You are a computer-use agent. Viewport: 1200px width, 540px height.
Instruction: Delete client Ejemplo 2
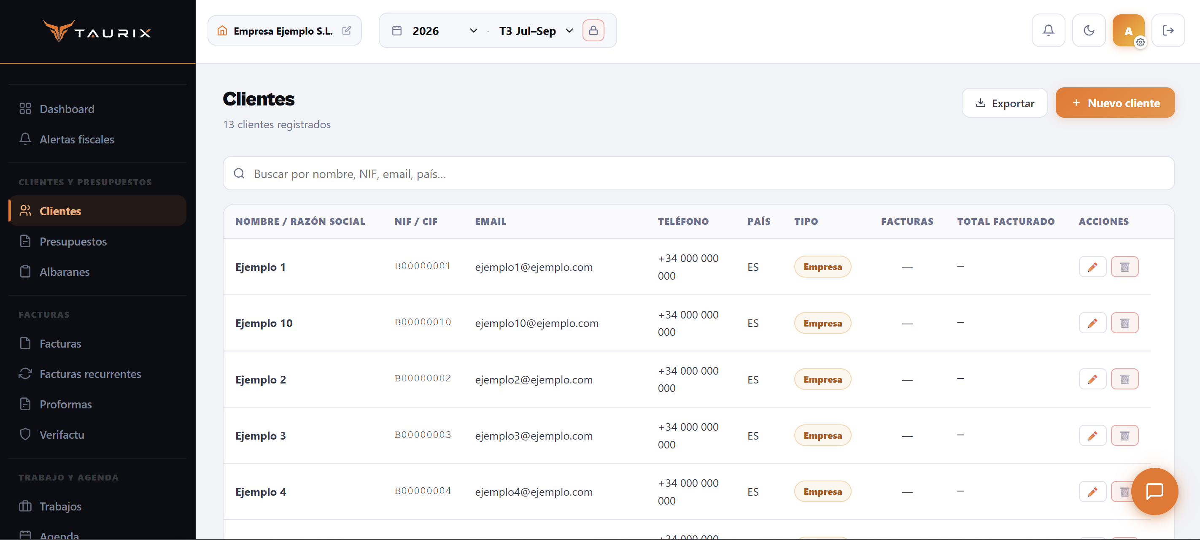pos(1124,379)
